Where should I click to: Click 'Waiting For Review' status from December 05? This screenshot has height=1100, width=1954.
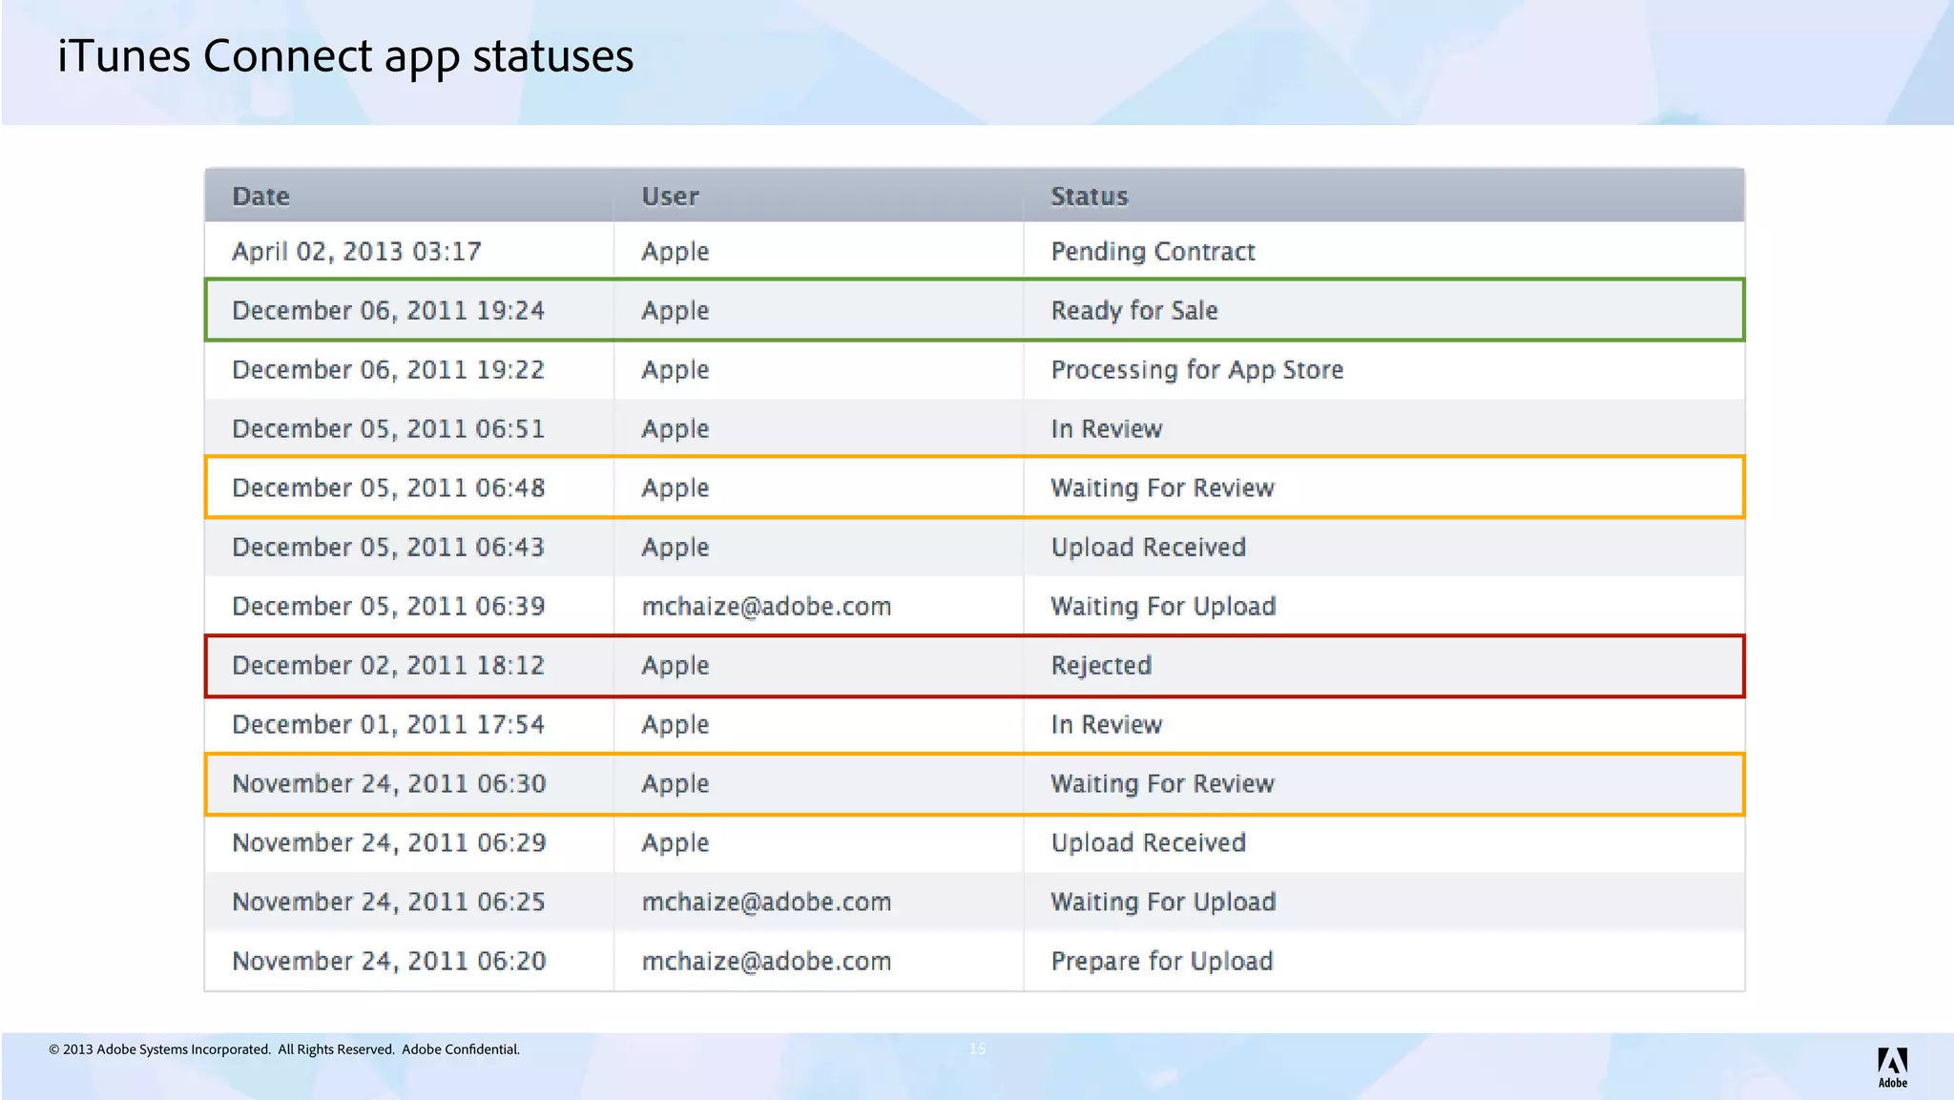coord(1162,488)
